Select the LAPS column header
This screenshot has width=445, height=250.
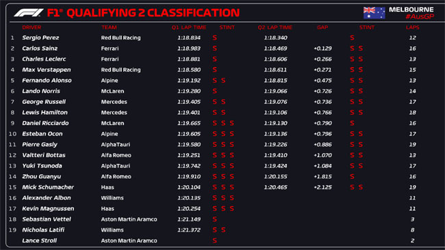click(413, 27)
